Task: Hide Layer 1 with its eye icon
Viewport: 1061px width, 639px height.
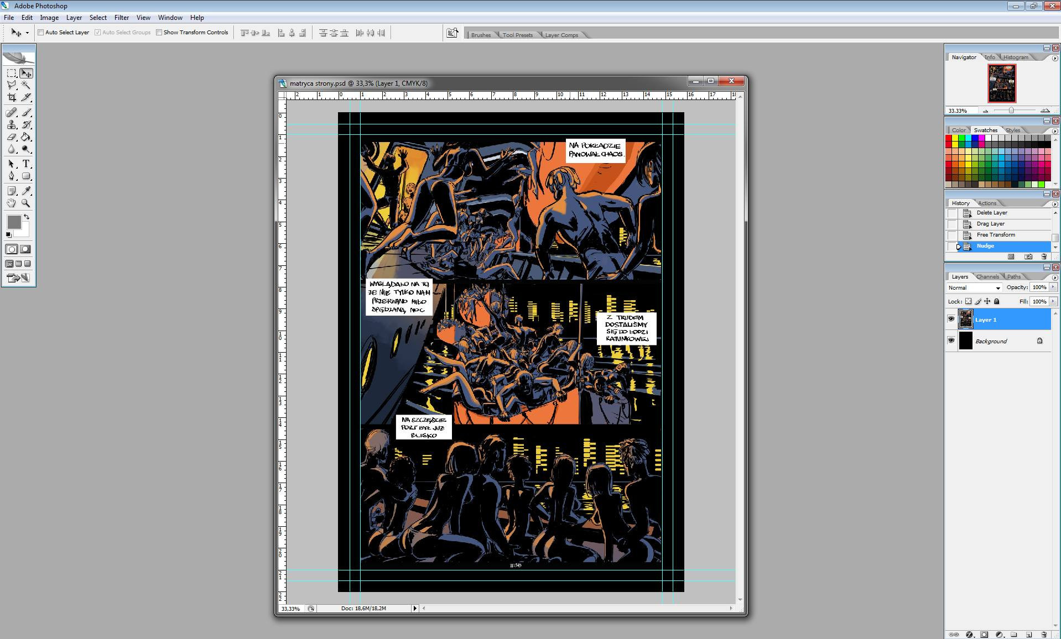Action: point(951,319)
